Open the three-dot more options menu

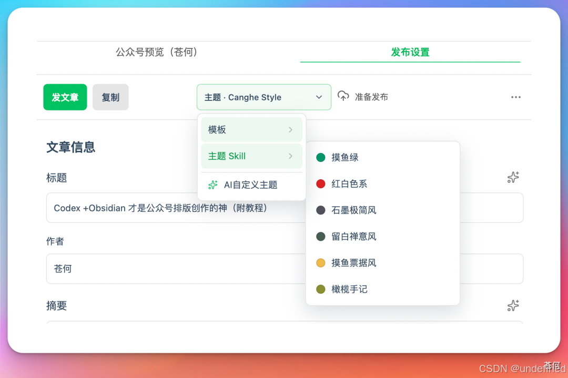(x=515, y=97)
